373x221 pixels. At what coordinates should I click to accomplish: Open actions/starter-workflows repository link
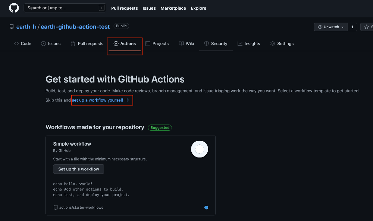pos(81,208)
